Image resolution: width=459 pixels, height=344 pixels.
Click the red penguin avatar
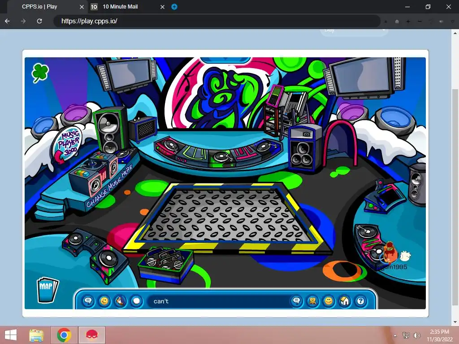coord(390,252)
